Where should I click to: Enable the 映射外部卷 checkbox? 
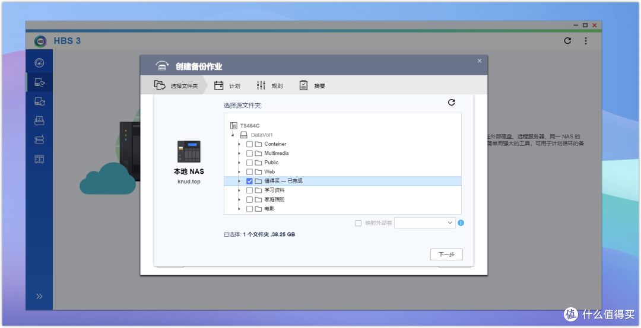click(358, 223)
